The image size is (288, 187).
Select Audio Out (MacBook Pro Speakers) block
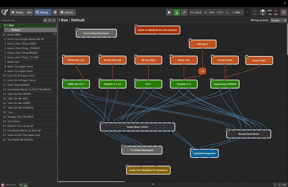(148, 170)
